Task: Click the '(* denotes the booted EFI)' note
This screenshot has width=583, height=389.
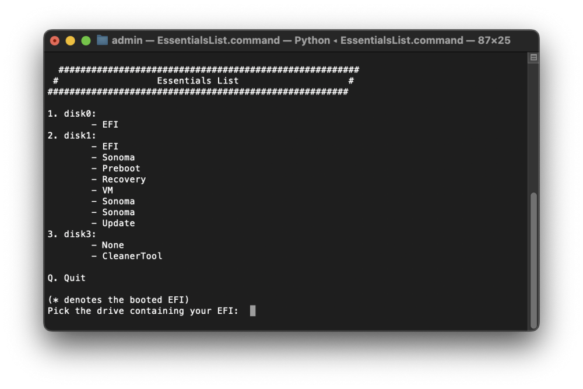Action: pyautogui.click(x=118, y=300)
